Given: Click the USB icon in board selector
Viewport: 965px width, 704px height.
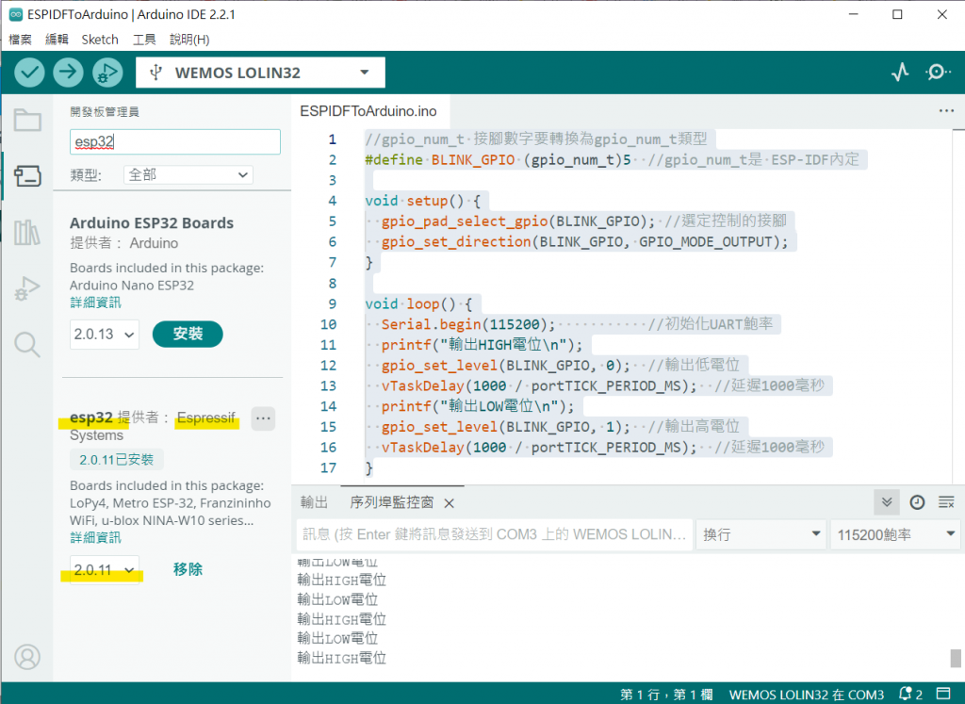Looking at the screenshot, I should coord(155,73).
